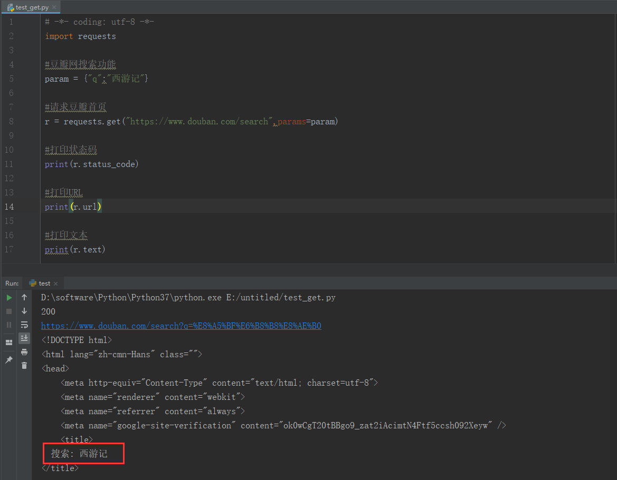
Task: Click the html lang zh-cmn-Hans output line
Action: tap(121, 354)
